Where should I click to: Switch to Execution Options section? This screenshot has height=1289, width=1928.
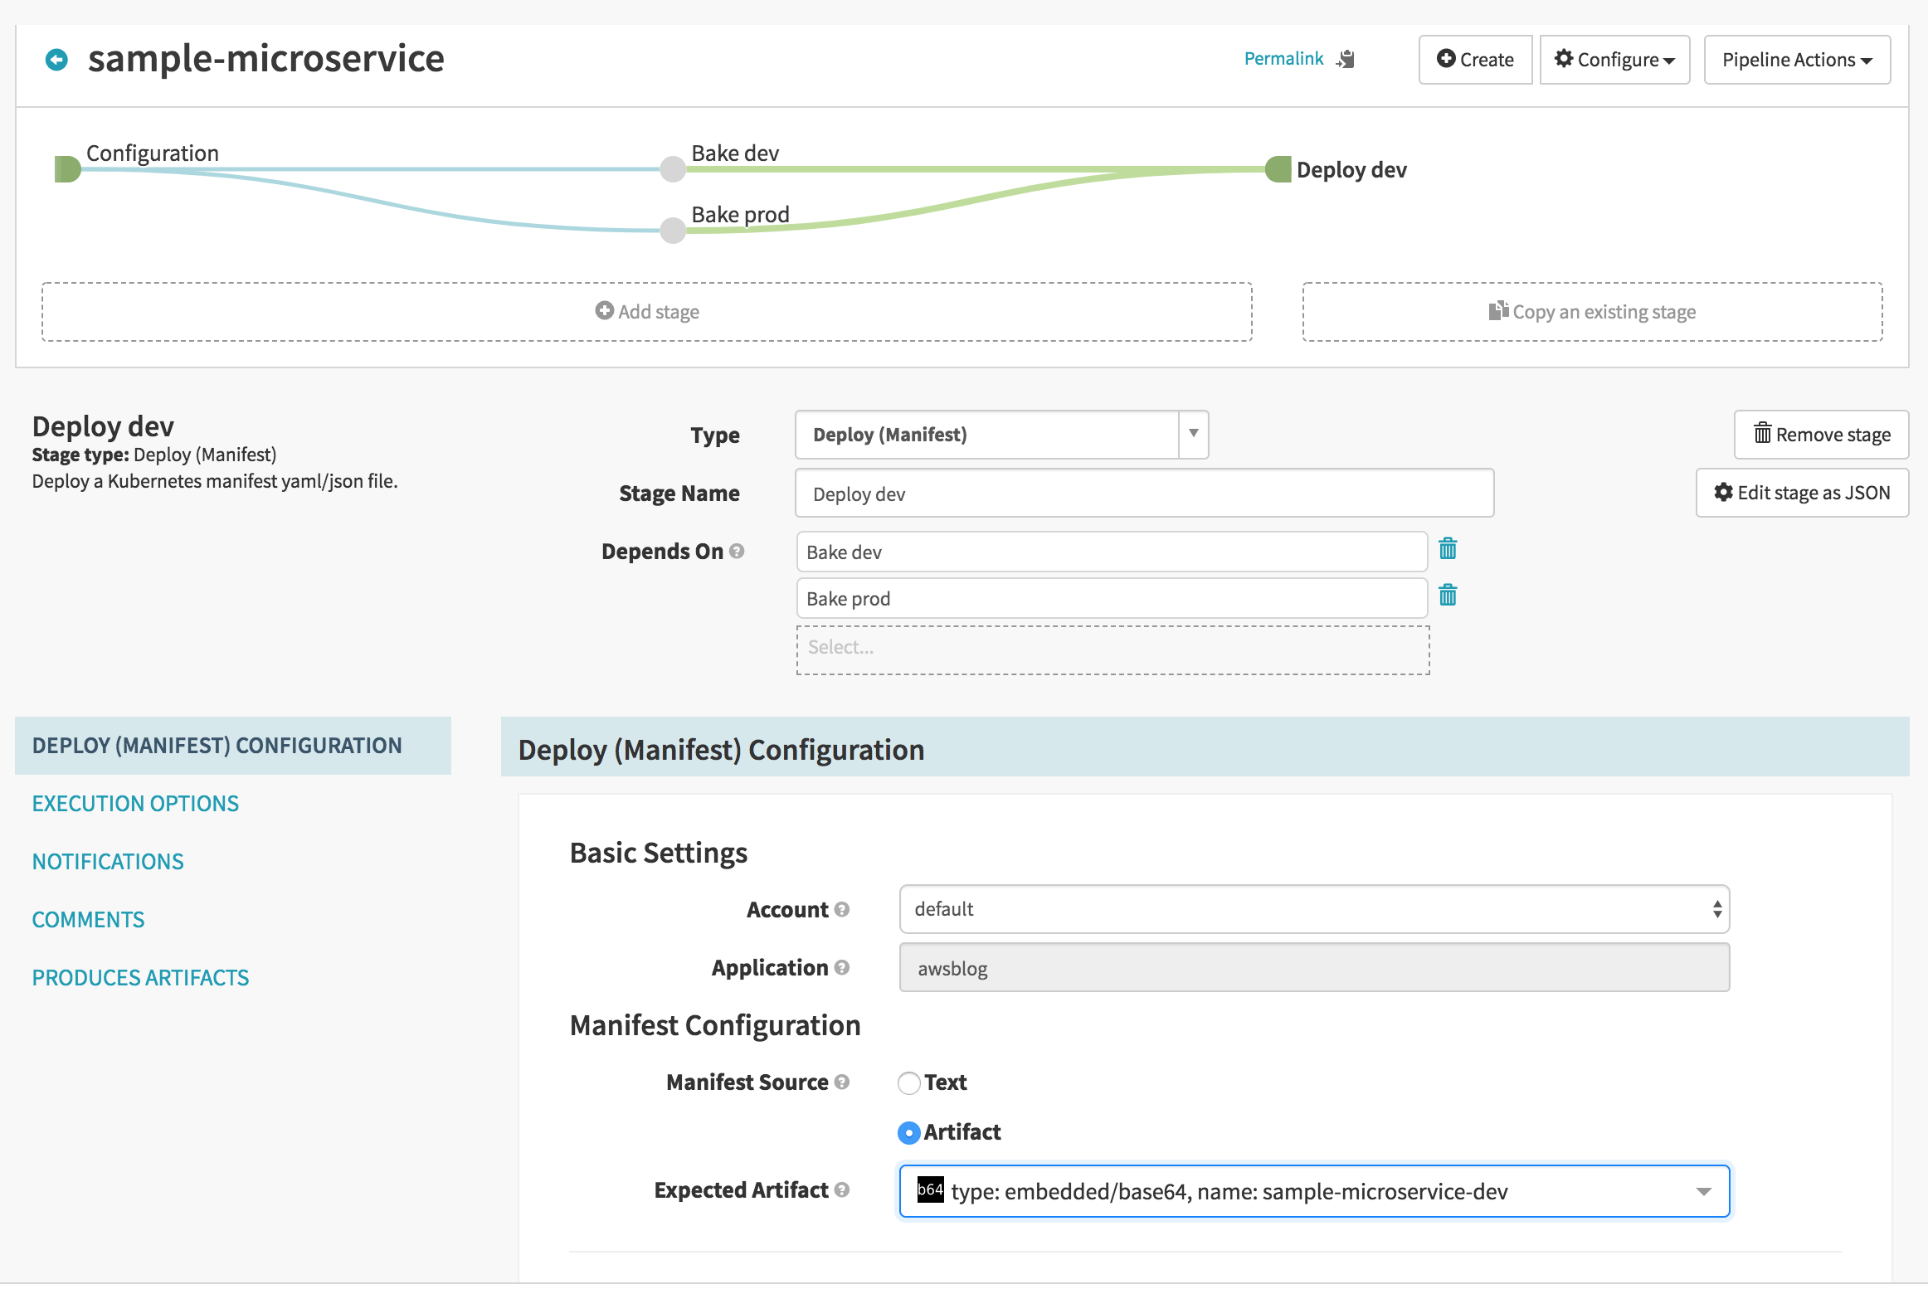pyautogui.click(x=135, y=804)
